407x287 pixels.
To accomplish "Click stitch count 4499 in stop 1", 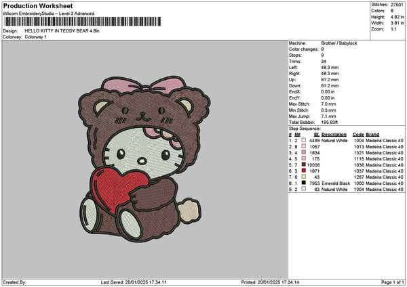I will (315, 141).
